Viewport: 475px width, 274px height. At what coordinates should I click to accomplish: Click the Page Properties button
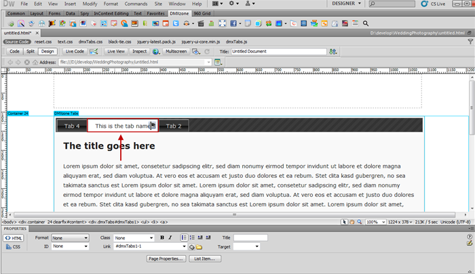click(x=166, y=258)
